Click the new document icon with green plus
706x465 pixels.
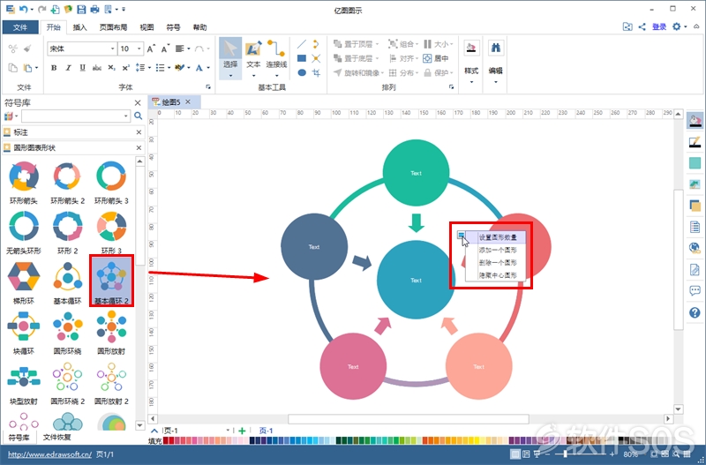coord(55,9)
